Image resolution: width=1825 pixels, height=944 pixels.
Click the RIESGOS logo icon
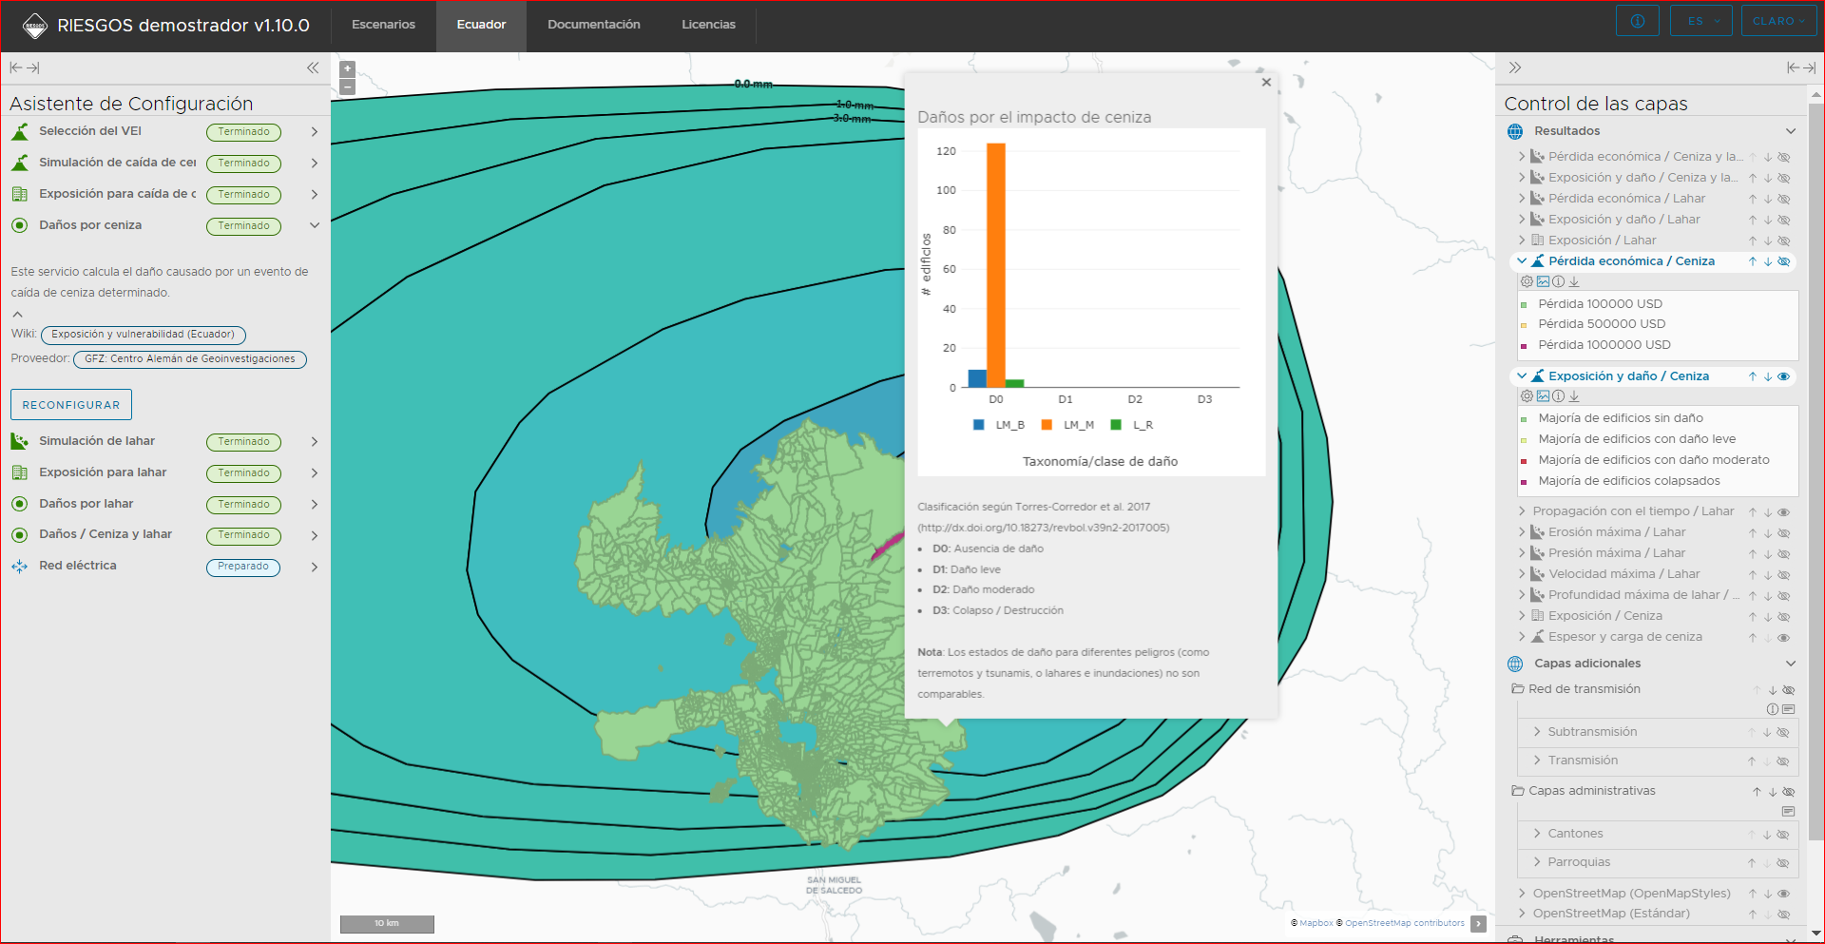[x=35, y=26]
